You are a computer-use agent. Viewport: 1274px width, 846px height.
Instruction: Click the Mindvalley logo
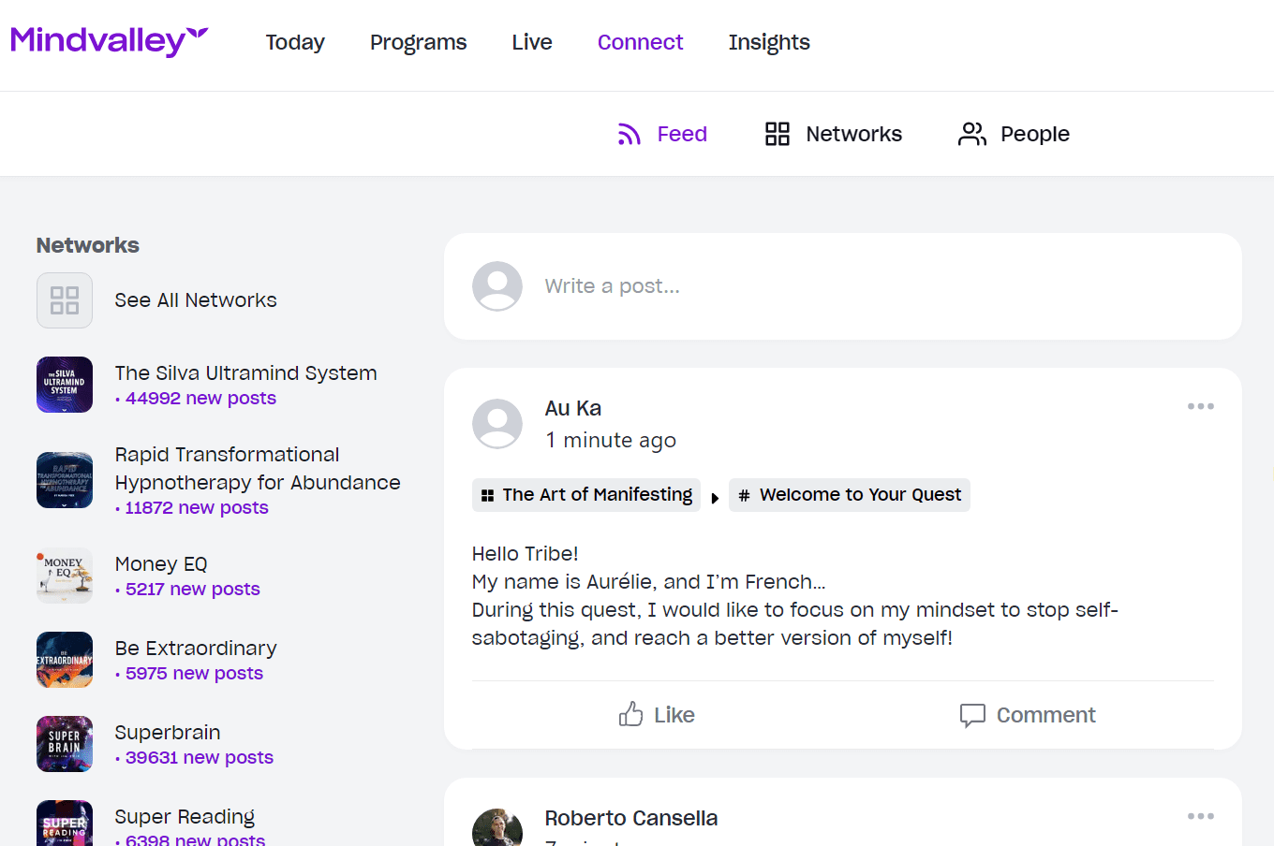click(x=109, y=41)
